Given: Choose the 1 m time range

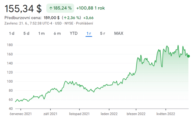Looking at the screenshot, I should point(41,33).
